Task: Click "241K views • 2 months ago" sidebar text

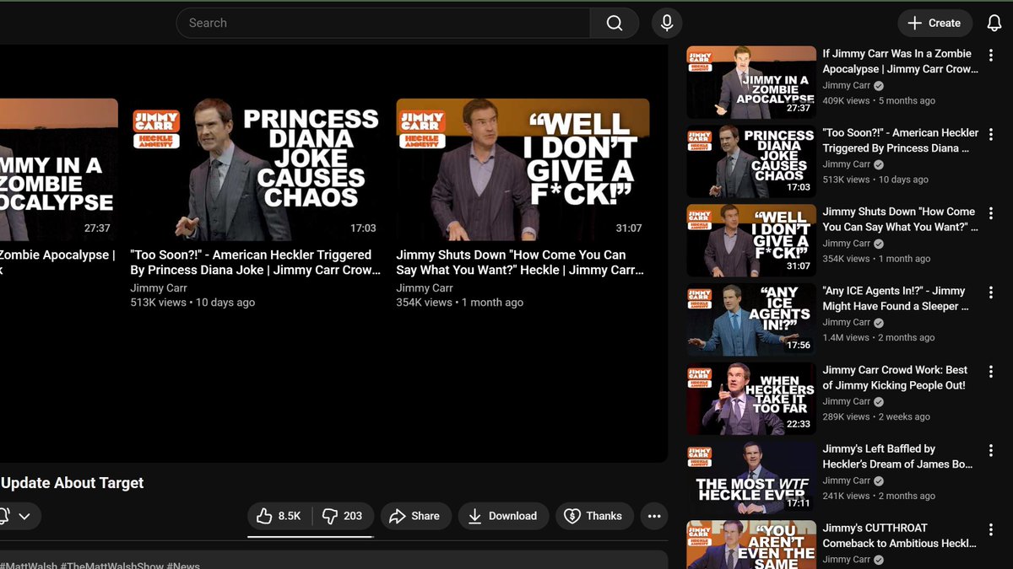Action: (x=879, y=496)
